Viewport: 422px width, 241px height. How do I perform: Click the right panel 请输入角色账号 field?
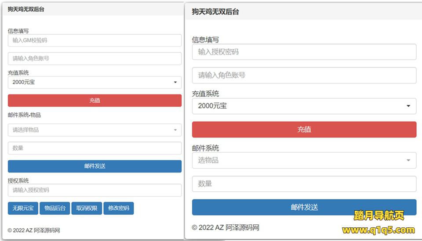[304, 75]
